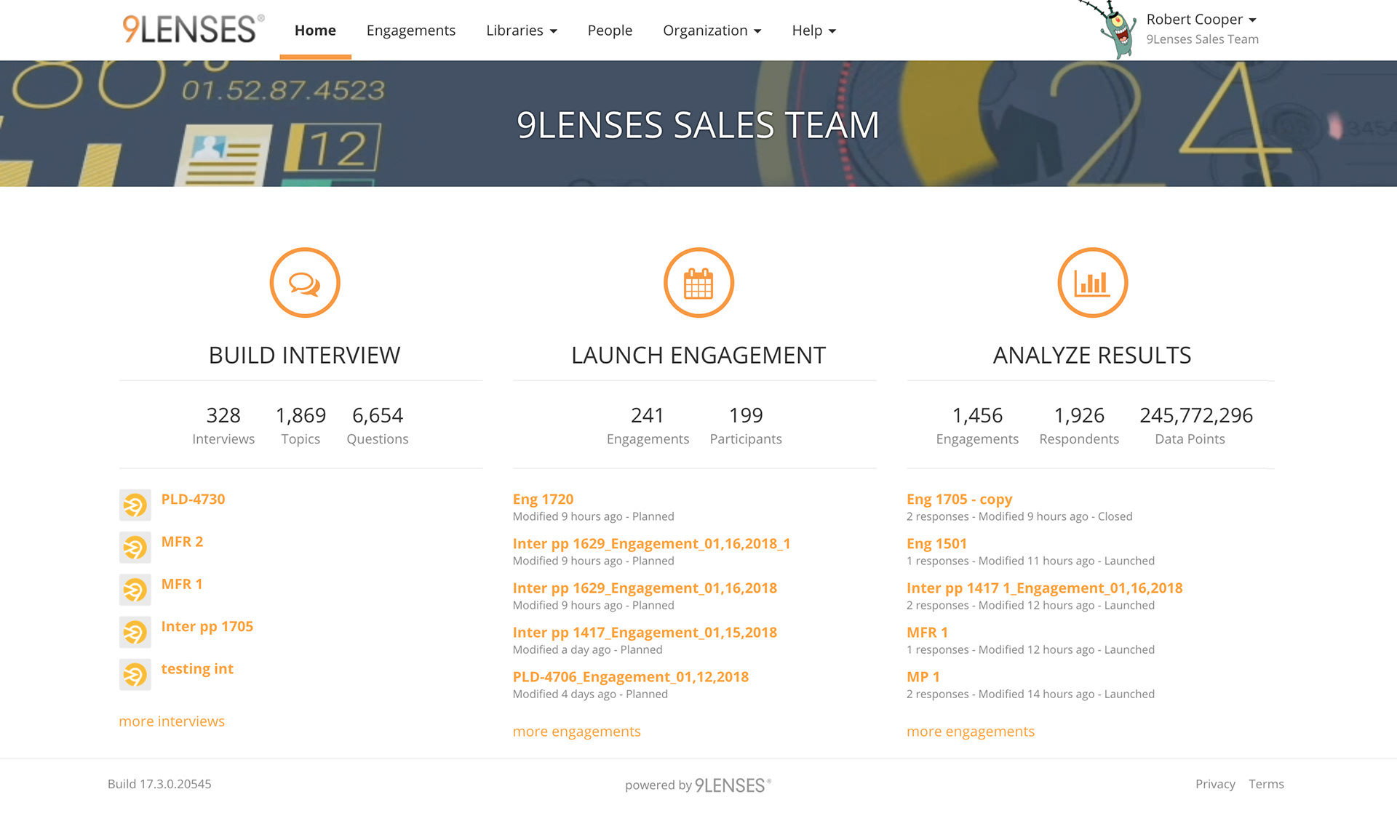Screen dimensions: 1397x813
Task: Open the Eng 1720 engagement
Action: click(x=543, y=499)
